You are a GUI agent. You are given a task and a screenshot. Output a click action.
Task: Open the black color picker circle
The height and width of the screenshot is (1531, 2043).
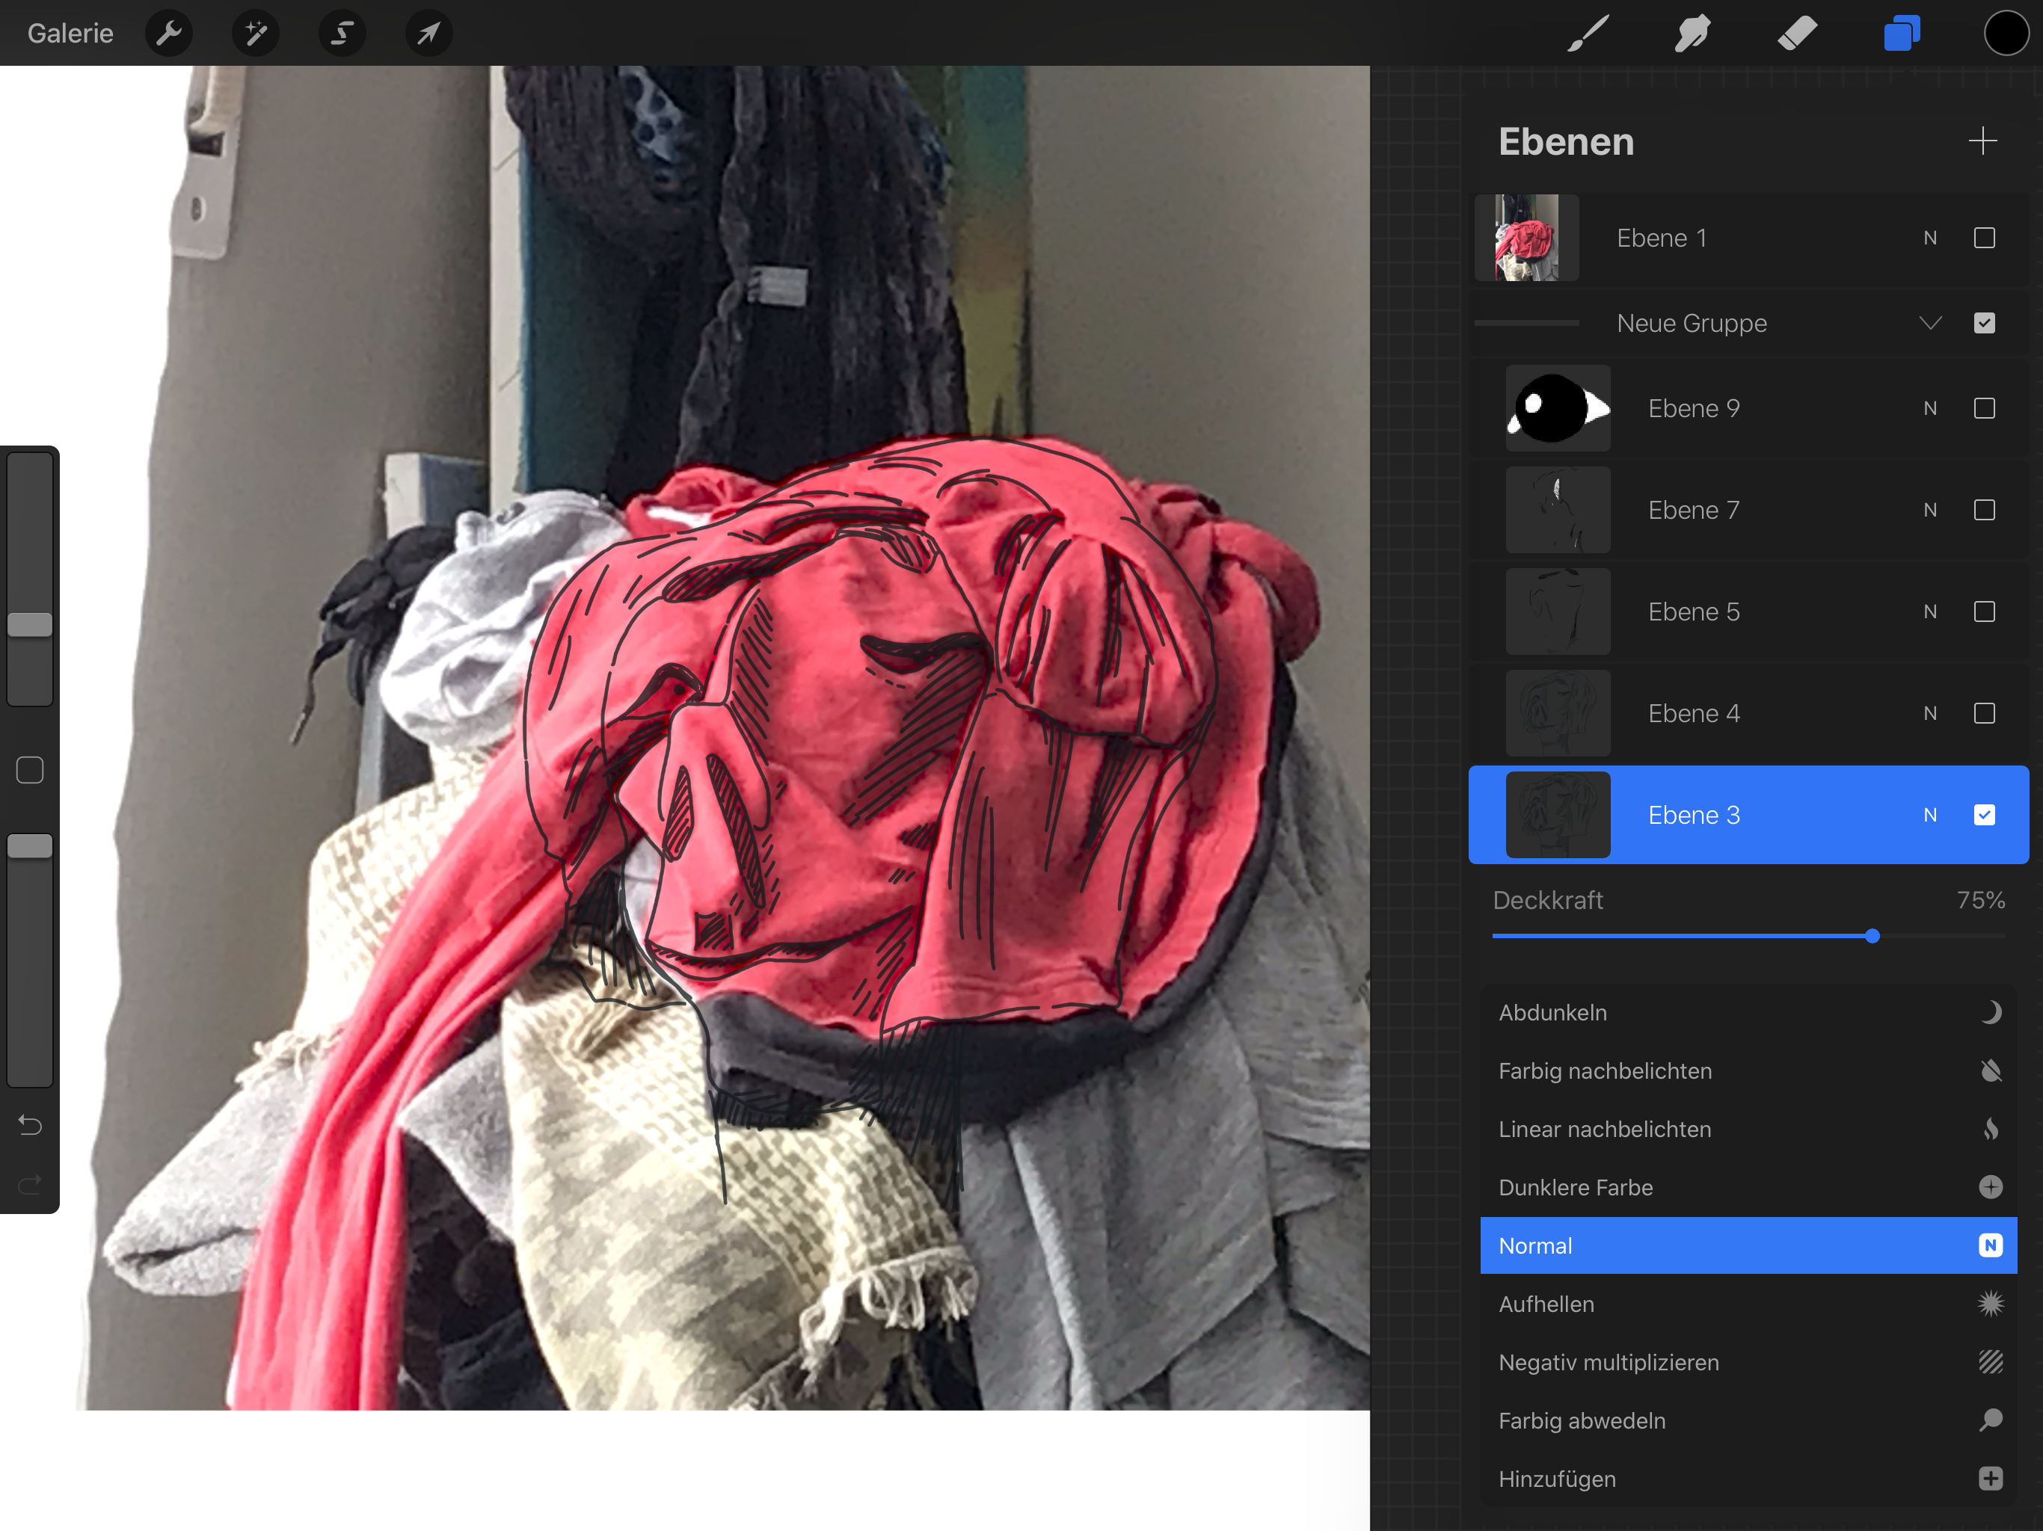click(2006, 34)
